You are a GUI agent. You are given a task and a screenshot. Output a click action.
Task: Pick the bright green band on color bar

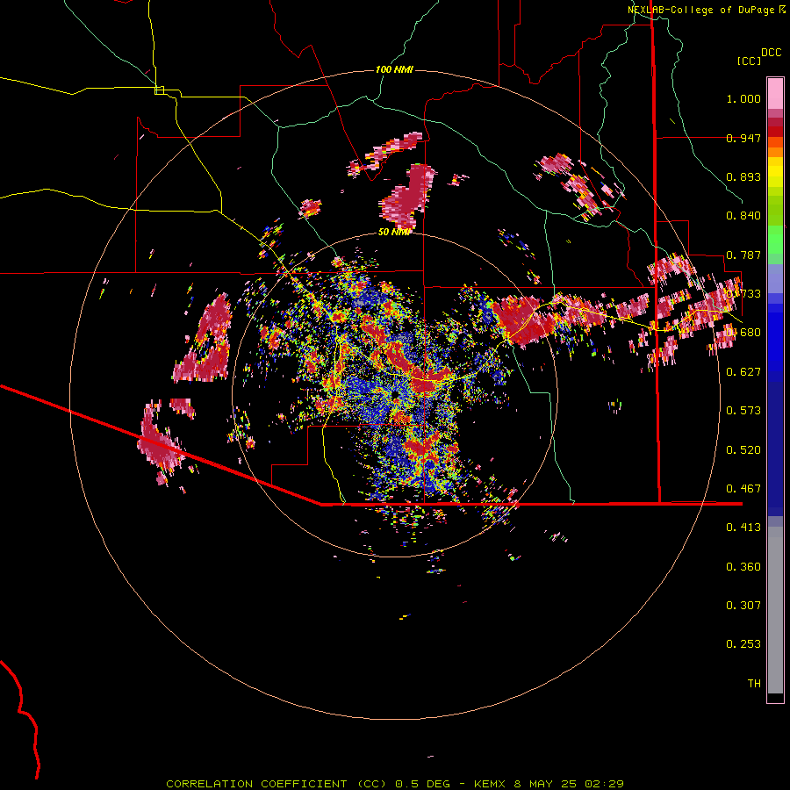tap(775, 240)
